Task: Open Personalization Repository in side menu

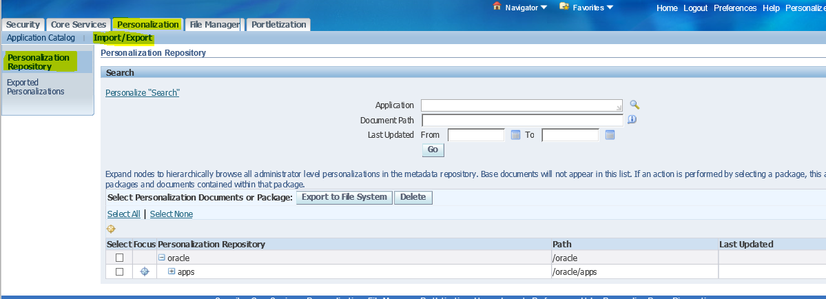Action: 39,62
